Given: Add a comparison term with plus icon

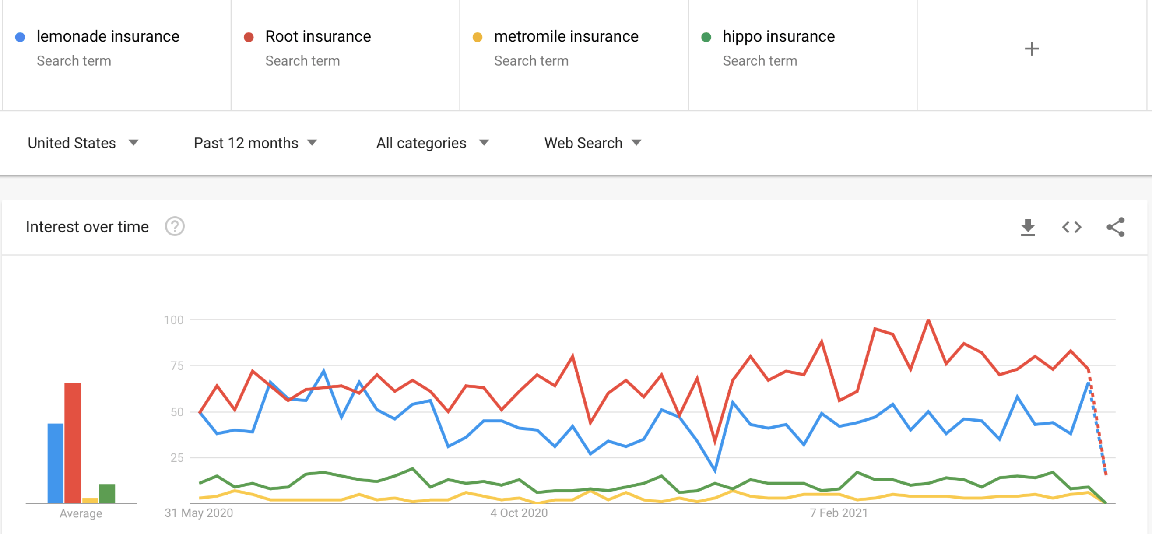Looking at the screenshot, I should pos(1031,49).
